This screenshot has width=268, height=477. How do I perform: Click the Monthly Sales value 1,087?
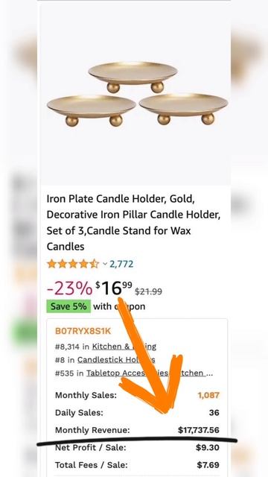[x=208, y=395]
